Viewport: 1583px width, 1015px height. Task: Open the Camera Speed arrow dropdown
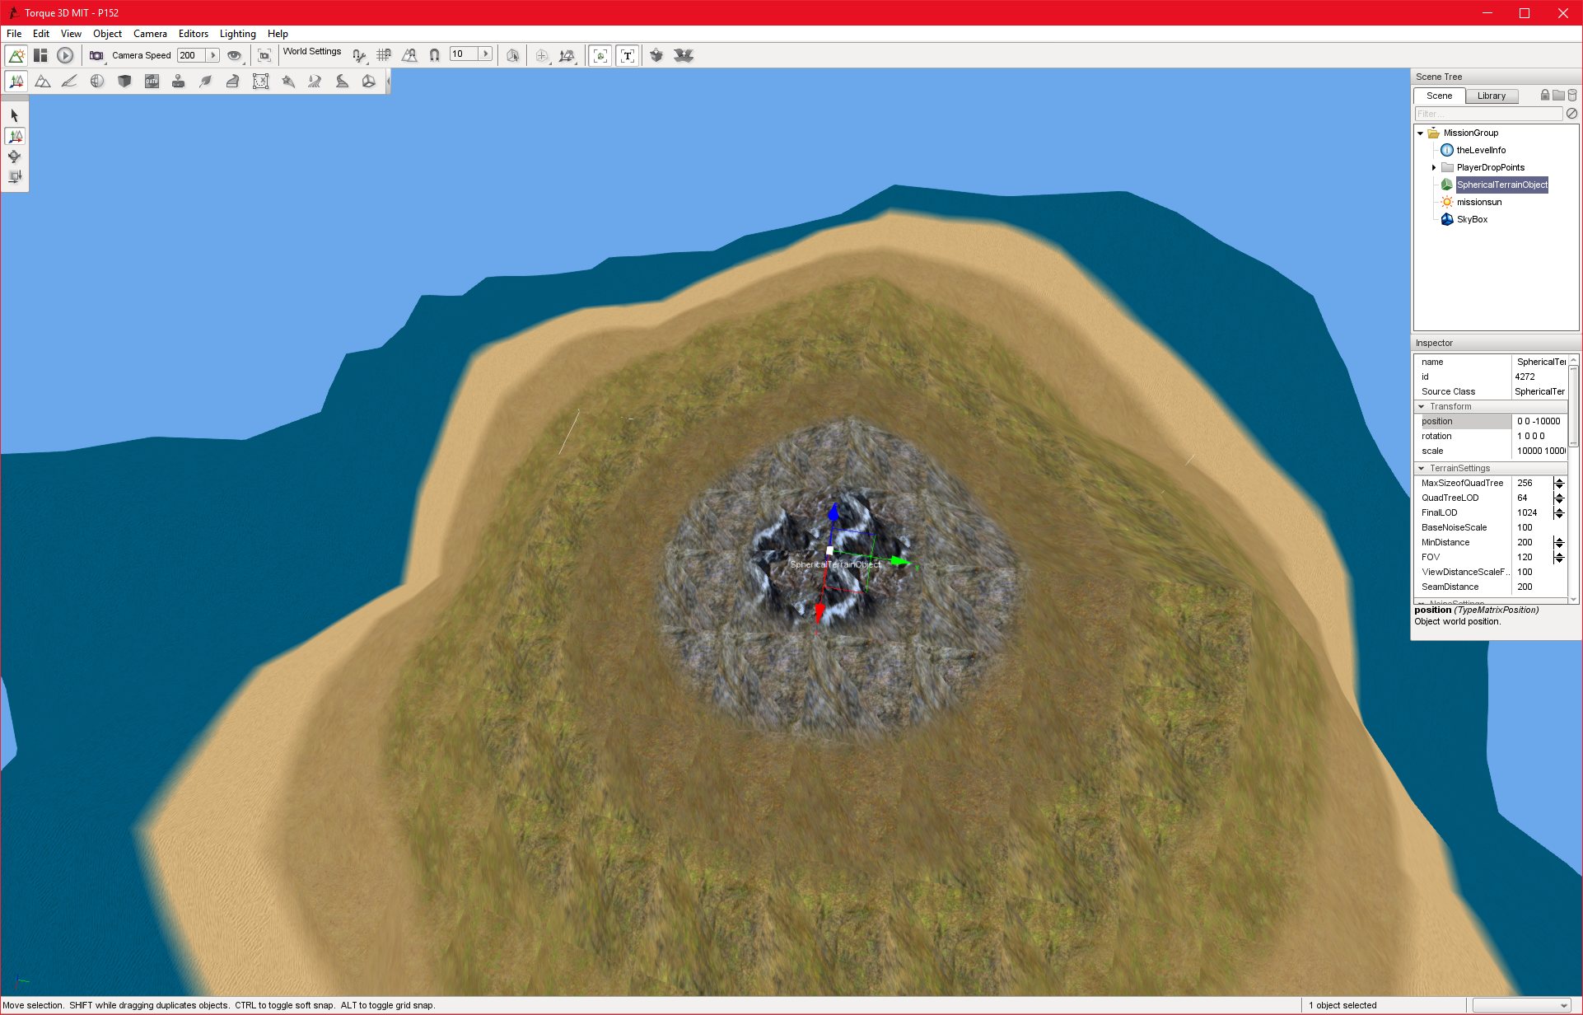pos(212,55)
